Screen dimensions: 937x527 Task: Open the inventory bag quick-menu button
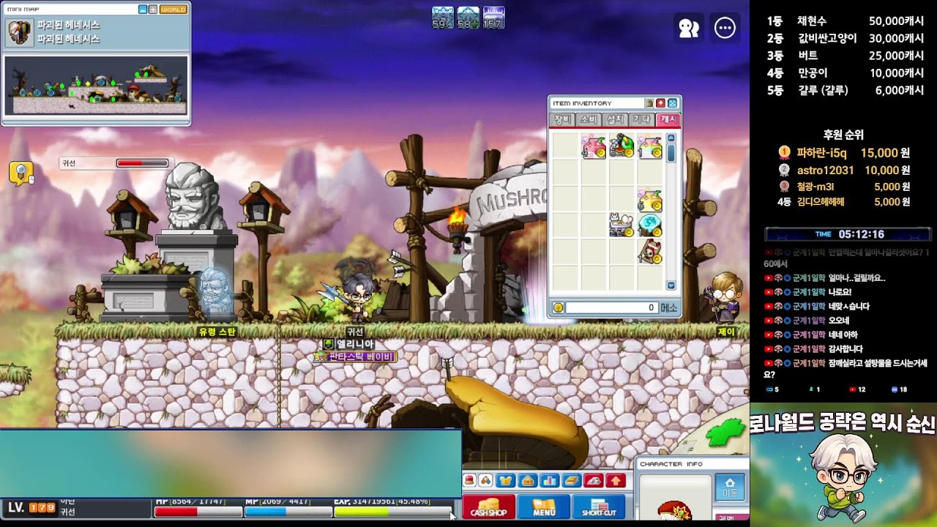(x=527, y=481)
